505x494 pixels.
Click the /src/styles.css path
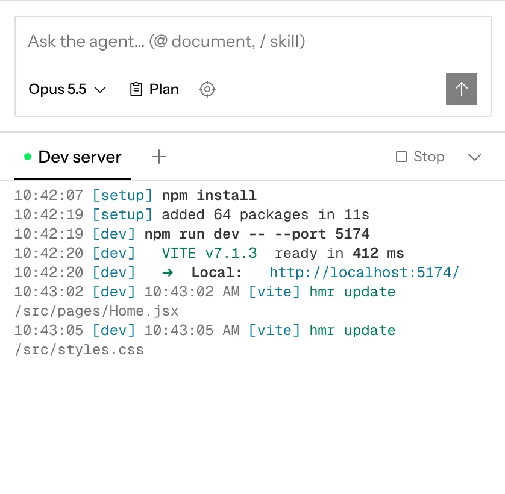click(x=79, y=350)
